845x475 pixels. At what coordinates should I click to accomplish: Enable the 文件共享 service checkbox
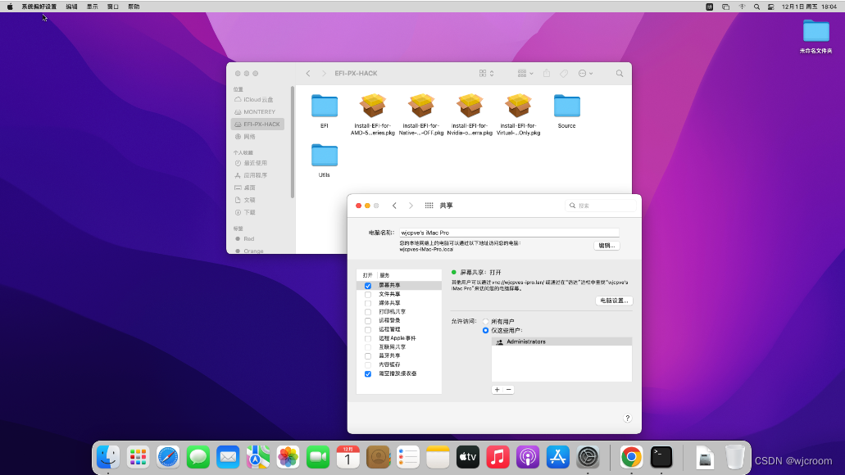[x=367, y=295]
